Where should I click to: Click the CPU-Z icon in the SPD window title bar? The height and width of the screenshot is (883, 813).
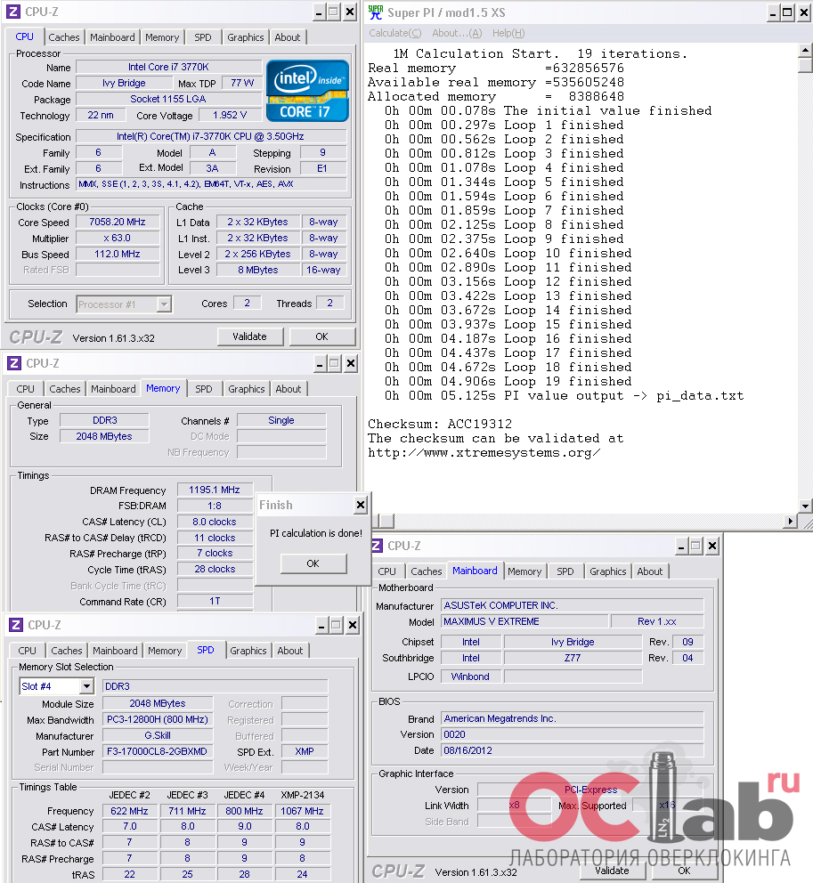(16, 625)
